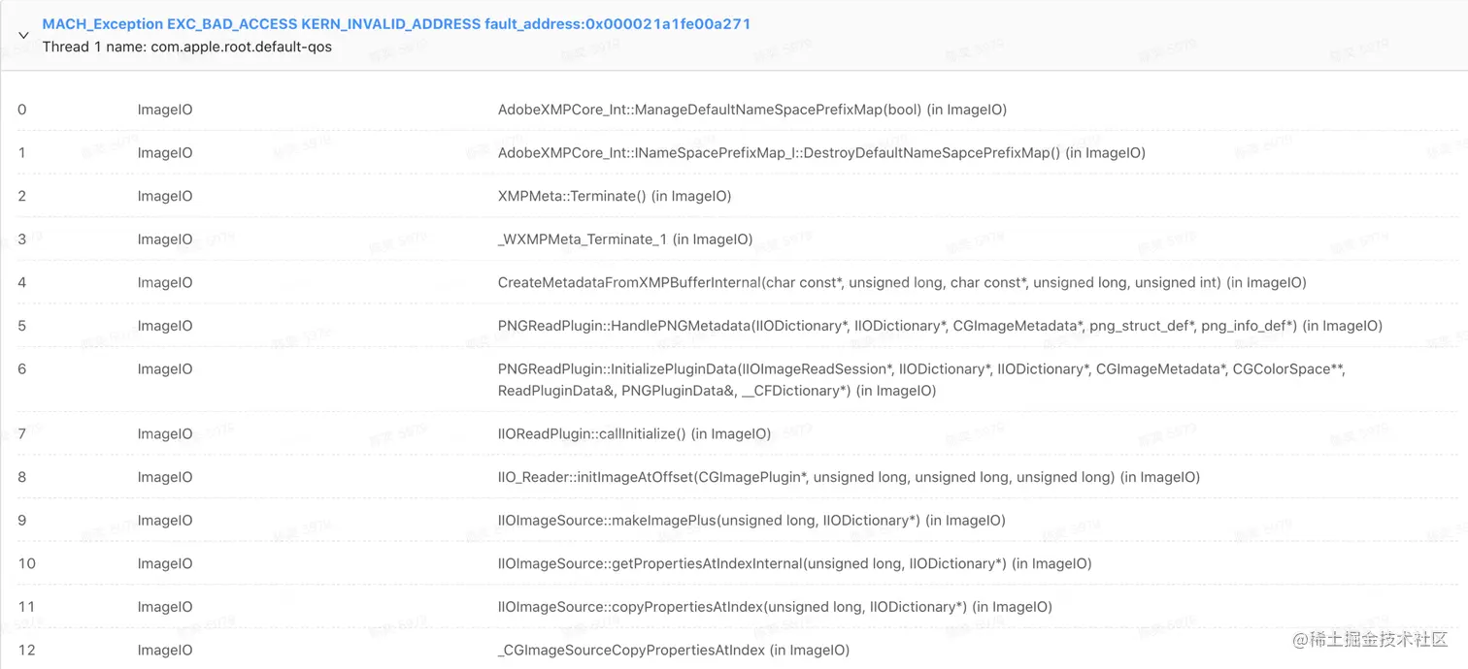Viewport: 1468px width, 669px height.
Task: Select frame 8 IIO_Reader::initImageAtOffset symbol
Action: pos(849,477)
